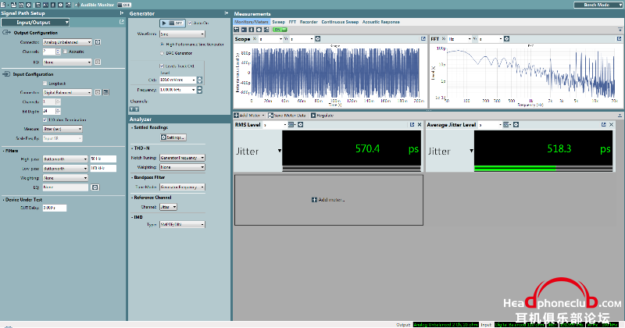Image resolution: width=625 pixels, height=328 pixels.
Task: Click the High-pass 50 Hz frequency field
Action: click(x=103, y=159)
